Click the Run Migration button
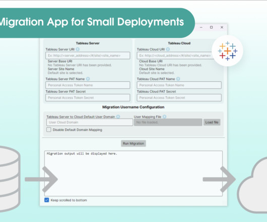This screenshot has height=222, width=267. pos(133,144)
